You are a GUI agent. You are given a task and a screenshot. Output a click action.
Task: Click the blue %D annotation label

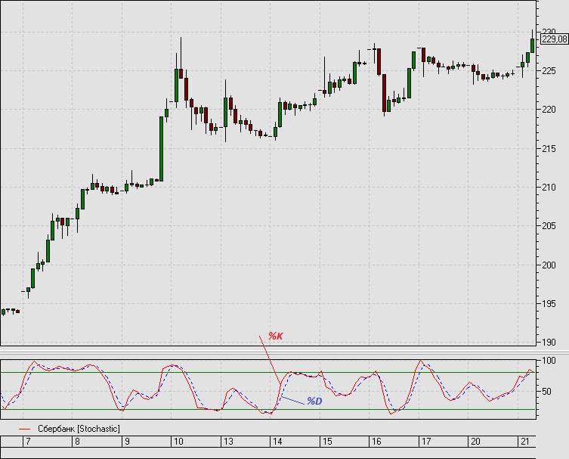pos(314,402)
